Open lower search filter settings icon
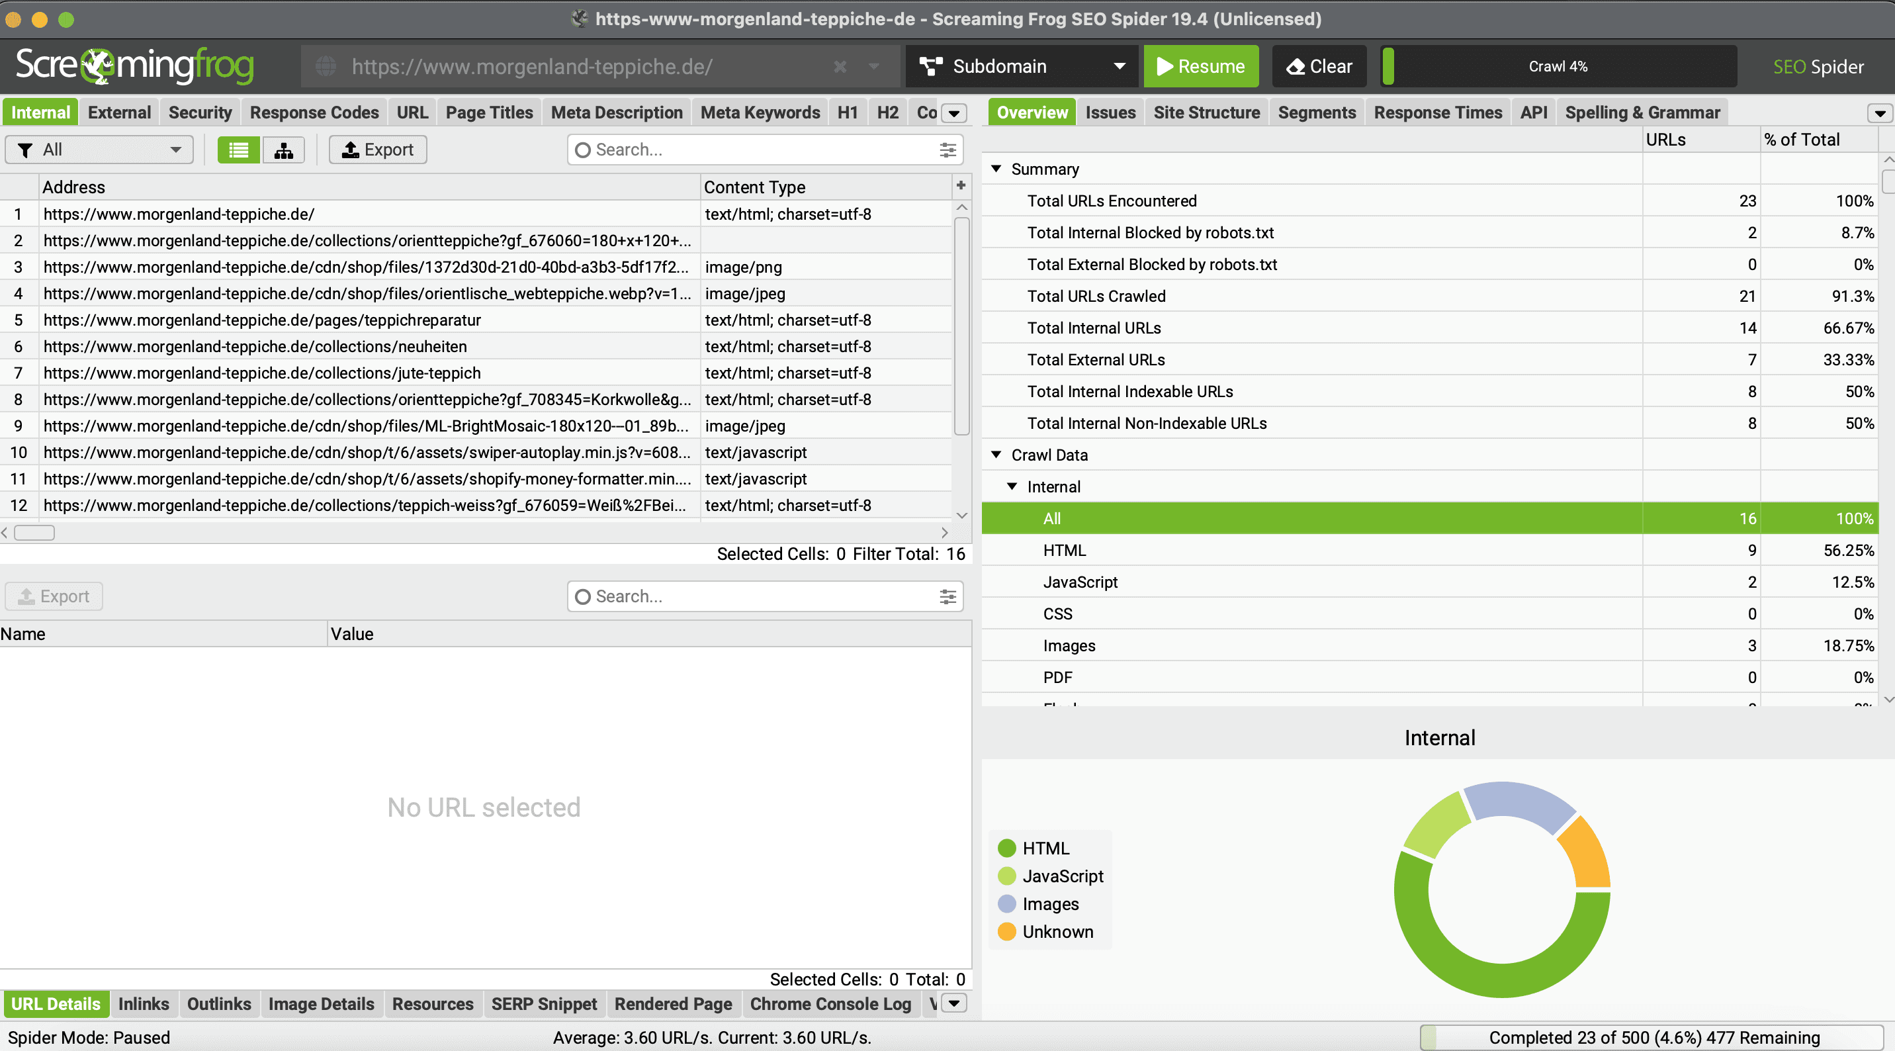The width and height of the screenshot is (1895, 1051). pos(947,596)
